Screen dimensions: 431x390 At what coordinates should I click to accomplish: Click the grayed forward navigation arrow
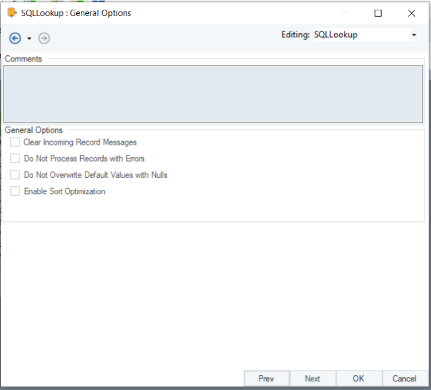(x=44, y=38)
